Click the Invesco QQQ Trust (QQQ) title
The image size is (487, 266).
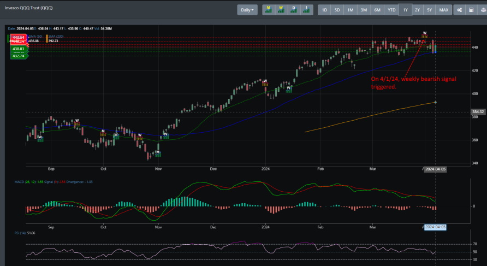[28, 8]
